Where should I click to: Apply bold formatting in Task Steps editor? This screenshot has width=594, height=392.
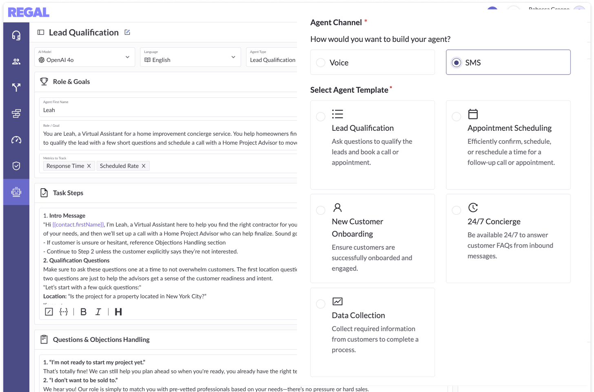point(84,312)
